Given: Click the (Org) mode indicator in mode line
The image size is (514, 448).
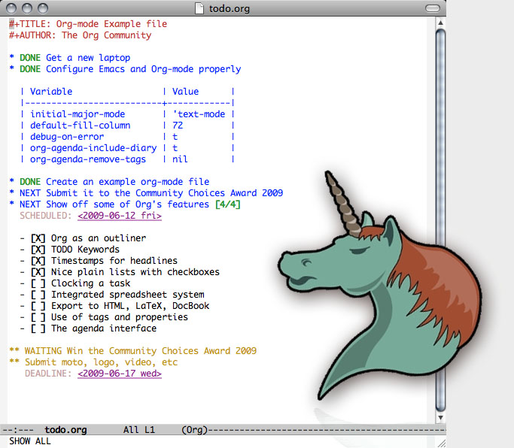Looking at the screenshot, I should pos(195,430).
